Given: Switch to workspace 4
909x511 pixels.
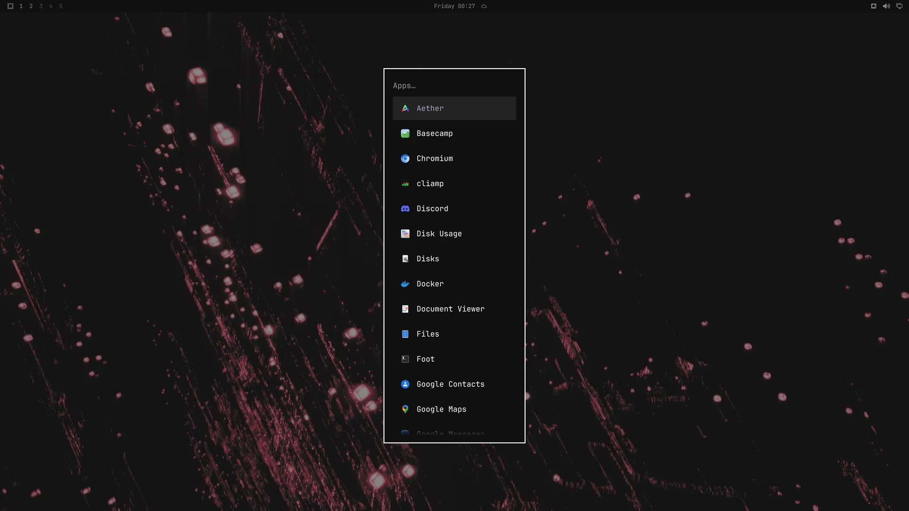Looking at the screenshot, I should (51, 6).
